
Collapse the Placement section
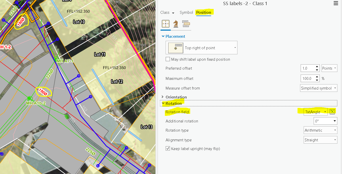click(175, 36)
